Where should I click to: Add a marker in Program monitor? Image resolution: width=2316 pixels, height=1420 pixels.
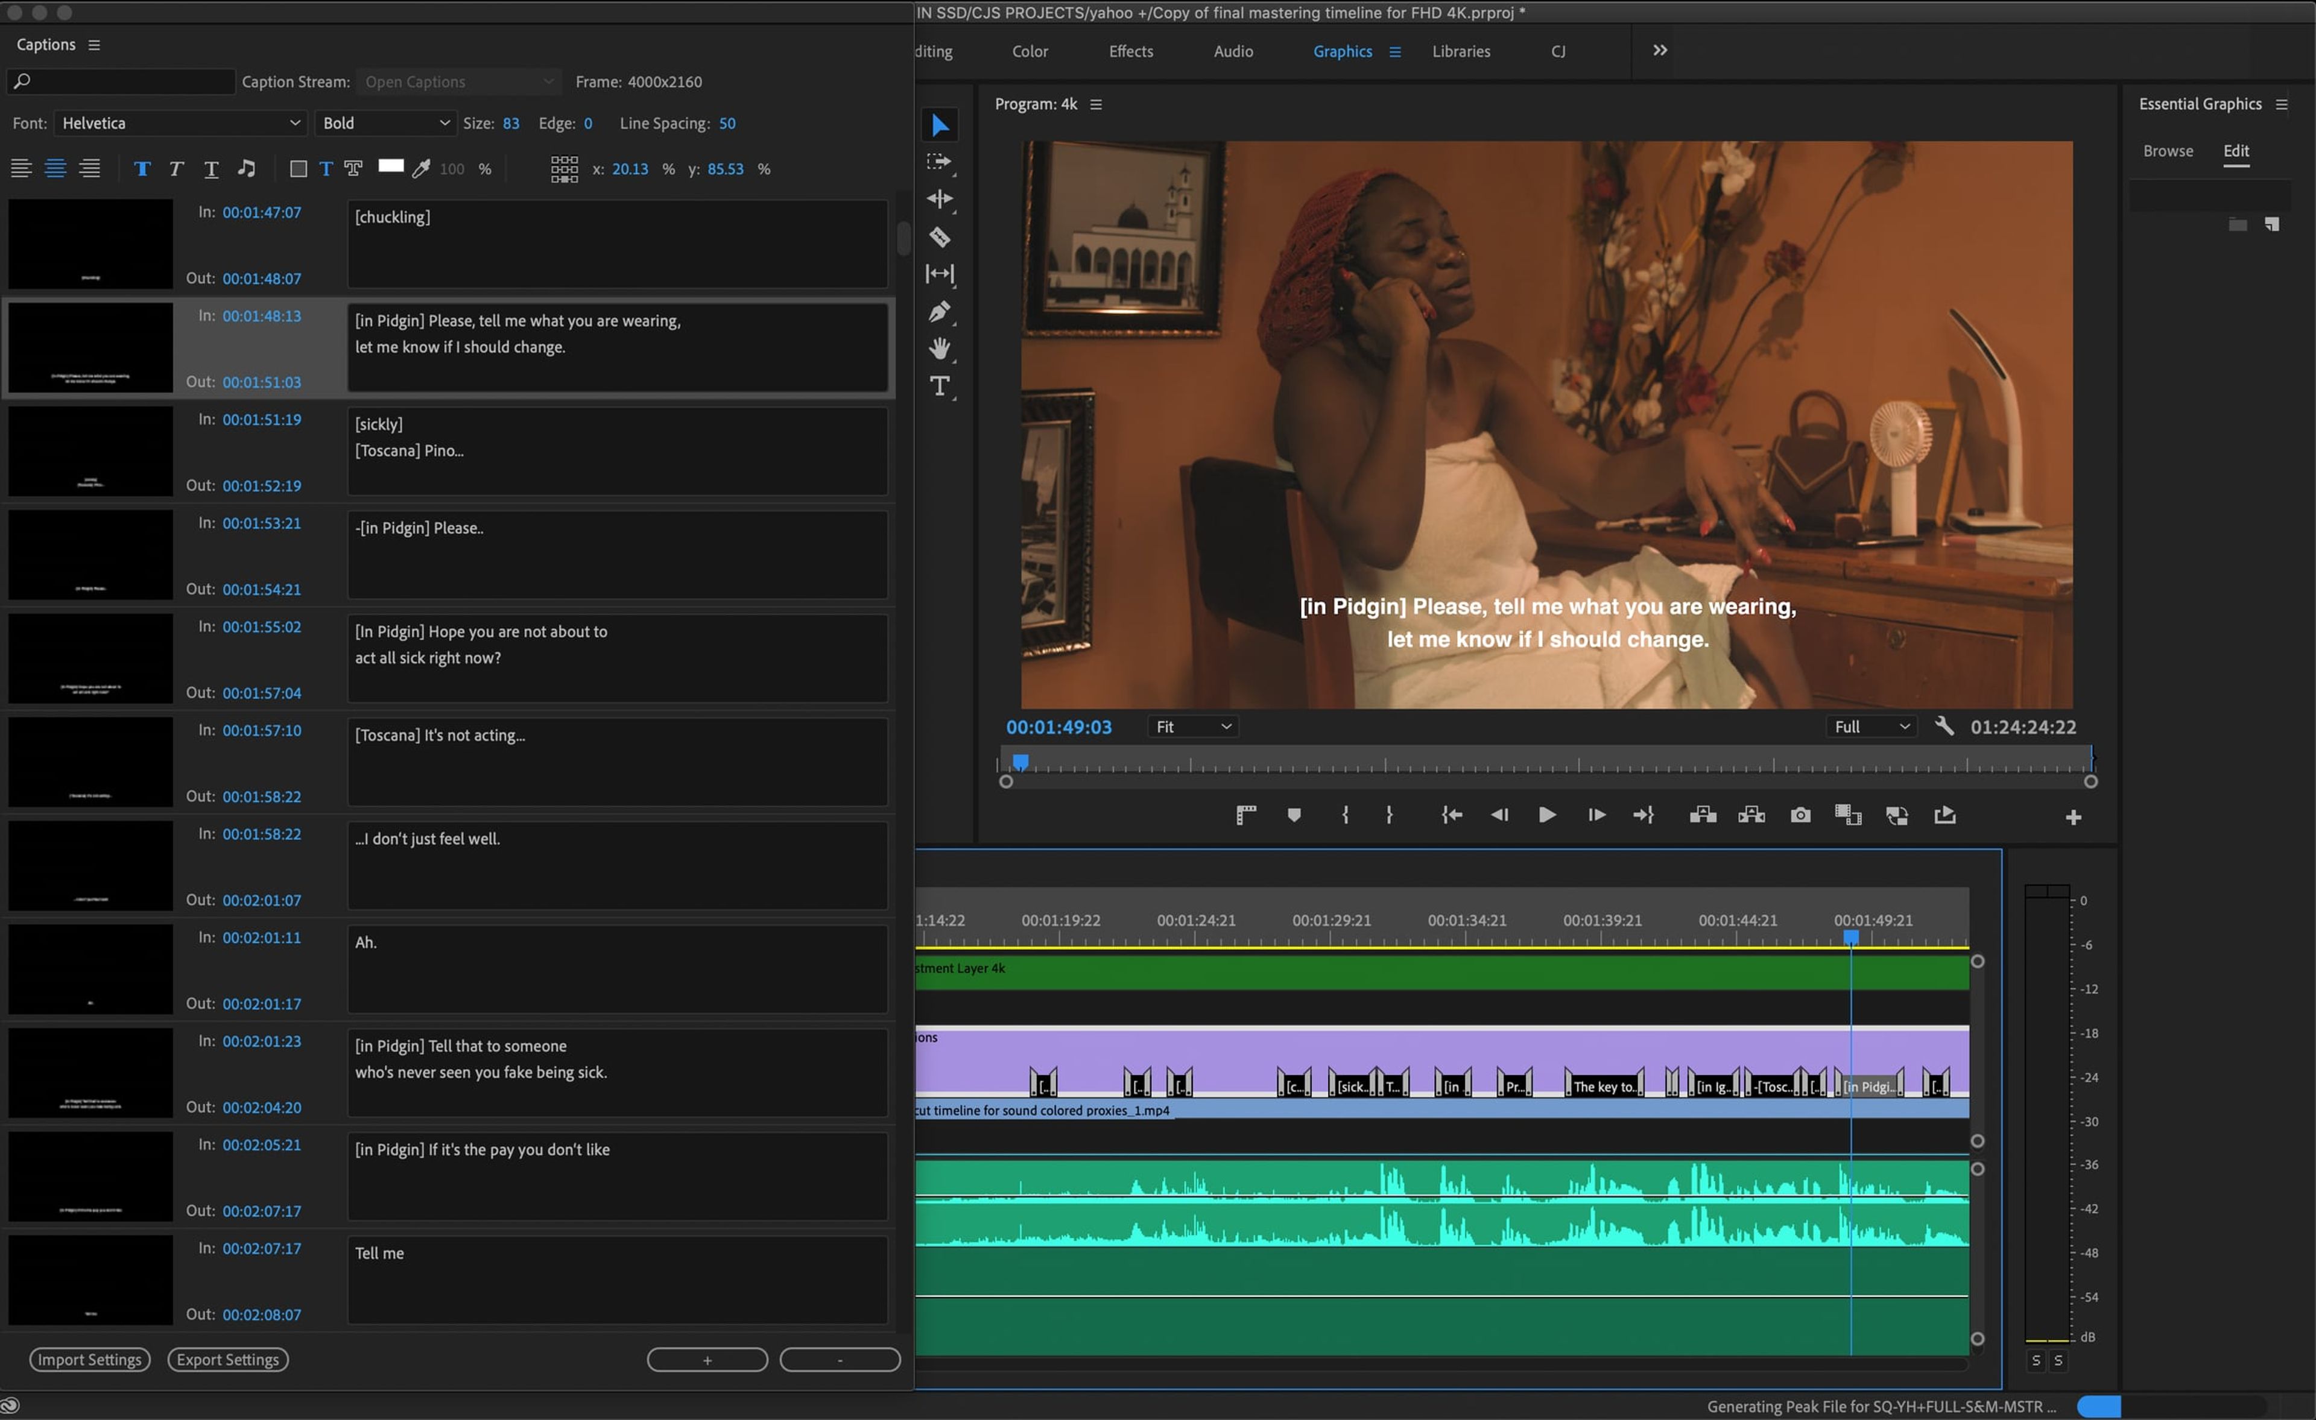1293,815
